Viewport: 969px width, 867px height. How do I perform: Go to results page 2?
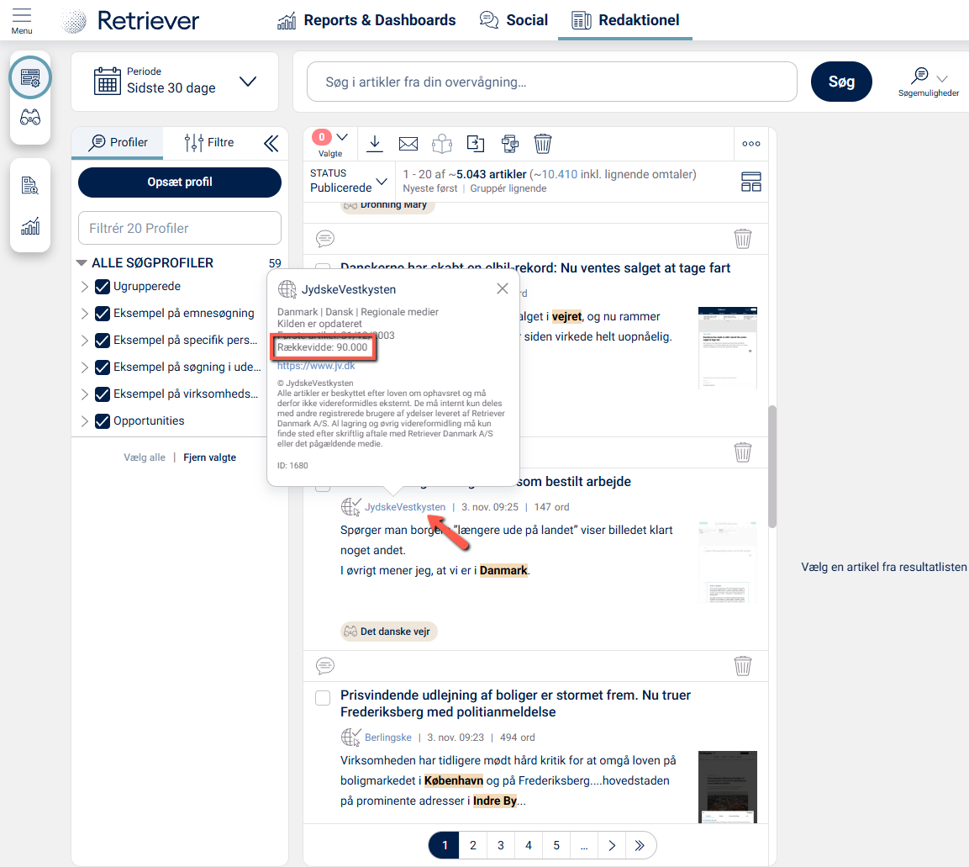tap(473, 845)
